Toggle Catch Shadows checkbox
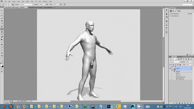 [170, 14]
